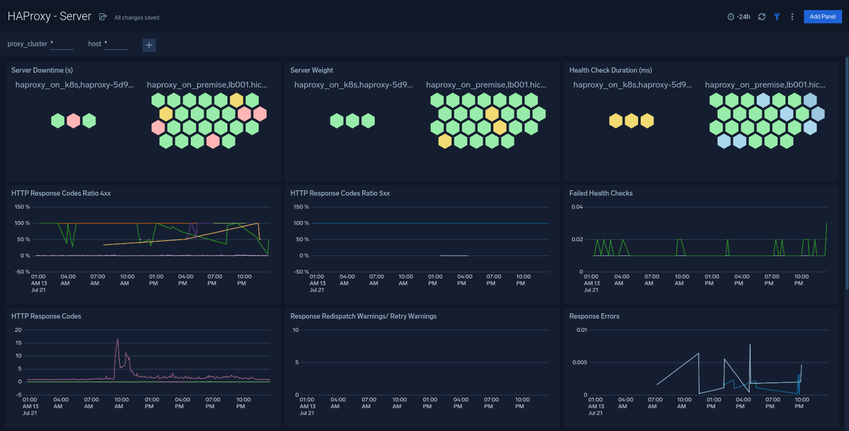Open the three-dot more options menu
Viewport: 849px width, 431px height.
coord(792,17)
